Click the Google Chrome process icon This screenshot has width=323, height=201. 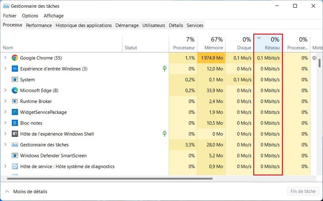point(15,58)
